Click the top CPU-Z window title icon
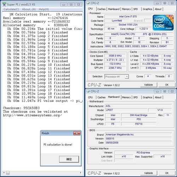Screen dimensions: 177x177 point(88,3)
